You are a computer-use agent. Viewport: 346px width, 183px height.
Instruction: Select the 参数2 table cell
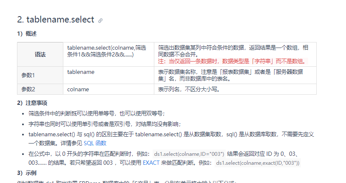(40, 89)
